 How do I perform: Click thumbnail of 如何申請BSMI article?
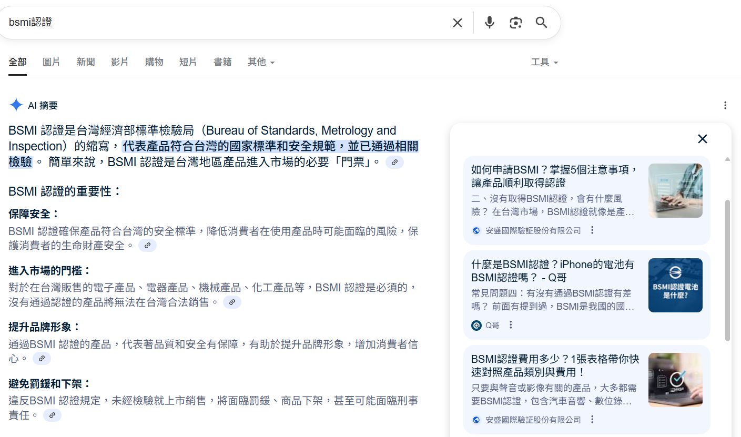[x=675, y=190]
